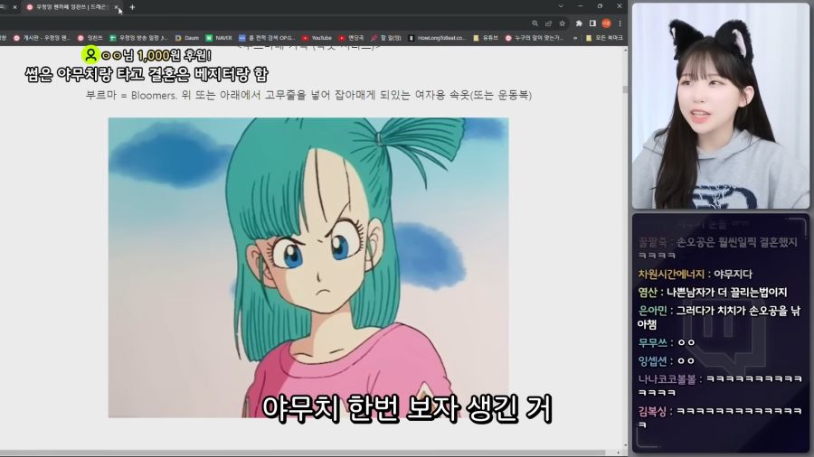Open the NAVER bookmark
Image resolution: width=814 pixels, height=457 pixels.
click(218, 38)
